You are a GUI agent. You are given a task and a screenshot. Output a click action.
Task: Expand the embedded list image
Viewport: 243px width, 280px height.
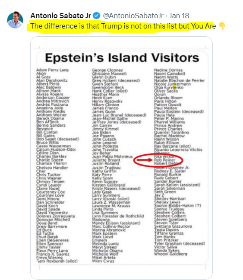point(122,158)
